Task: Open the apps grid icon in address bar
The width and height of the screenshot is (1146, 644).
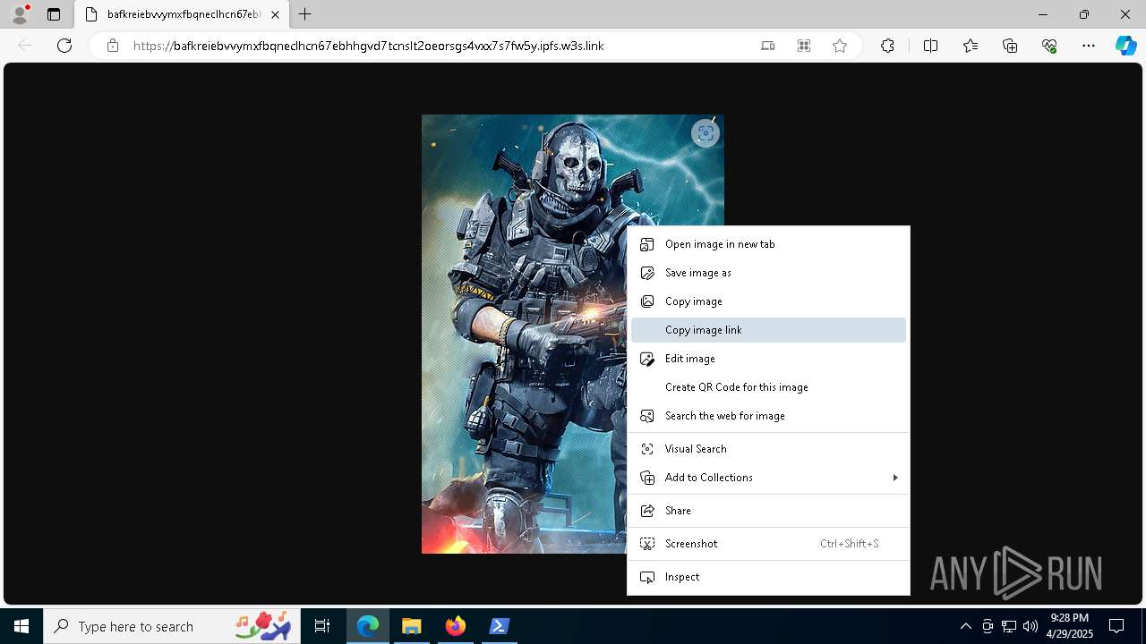Action: coord(804,46)
